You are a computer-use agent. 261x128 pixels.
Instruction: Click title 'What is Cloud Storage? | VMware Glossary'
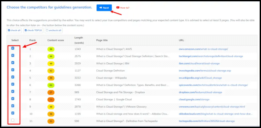(121, 107)
